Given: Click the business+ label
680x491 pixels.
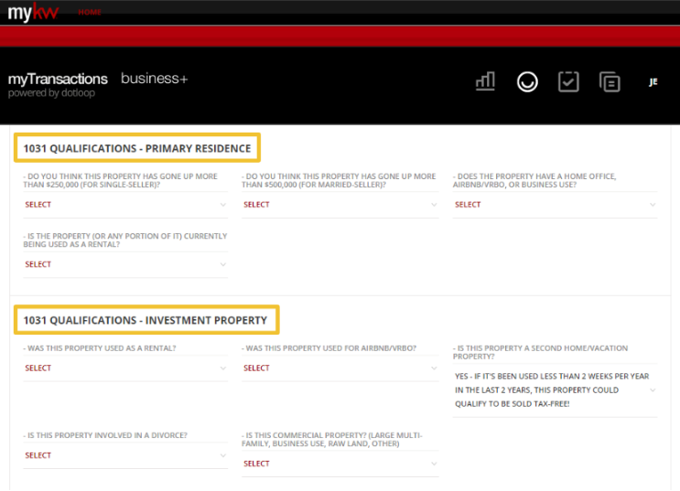Looking at the screenshot, I should point(154,79).
